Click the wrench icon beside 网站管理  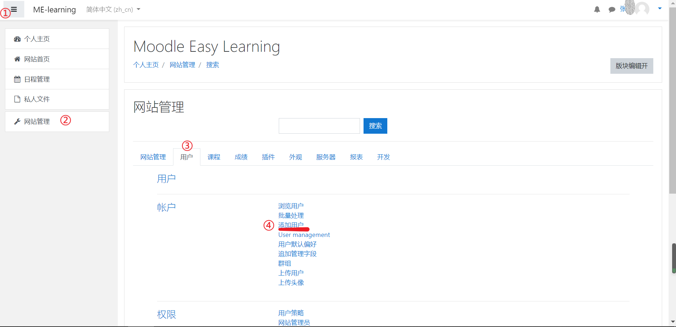pos(17,121)
